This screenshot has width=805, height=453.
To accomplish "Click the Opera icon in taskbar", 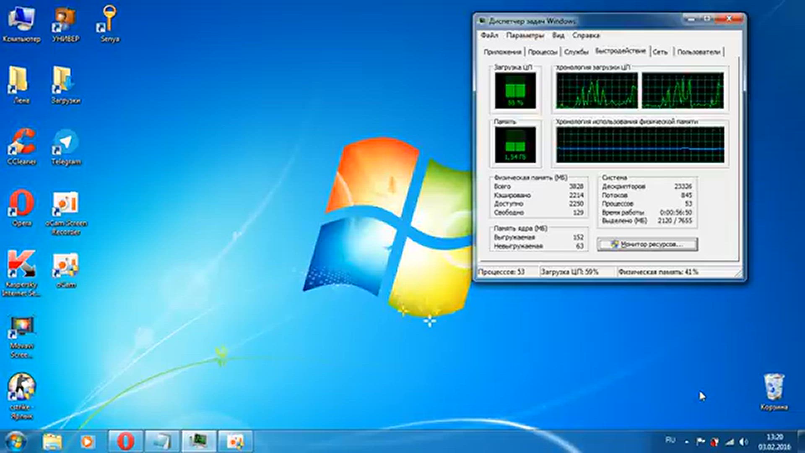I will pyautogui.click(x=125, y=441).
